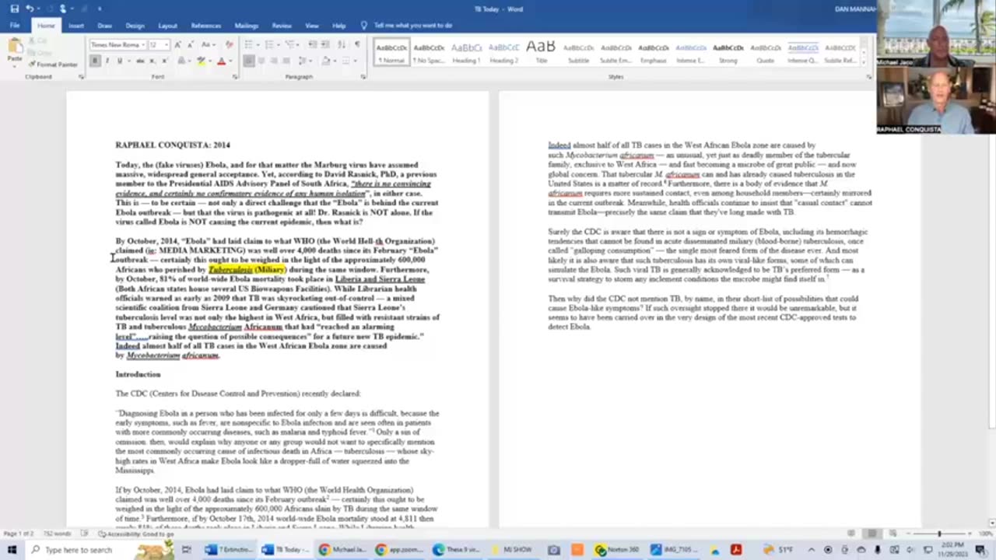
Task: Click the Sort icon
Action: 340,45
